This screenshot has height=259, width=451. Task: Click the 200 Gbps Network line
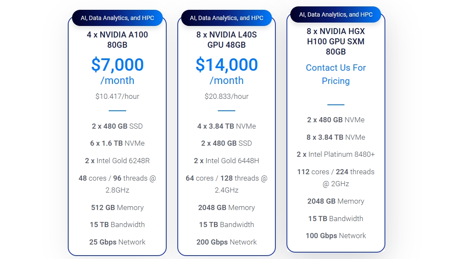coord(226,242)
